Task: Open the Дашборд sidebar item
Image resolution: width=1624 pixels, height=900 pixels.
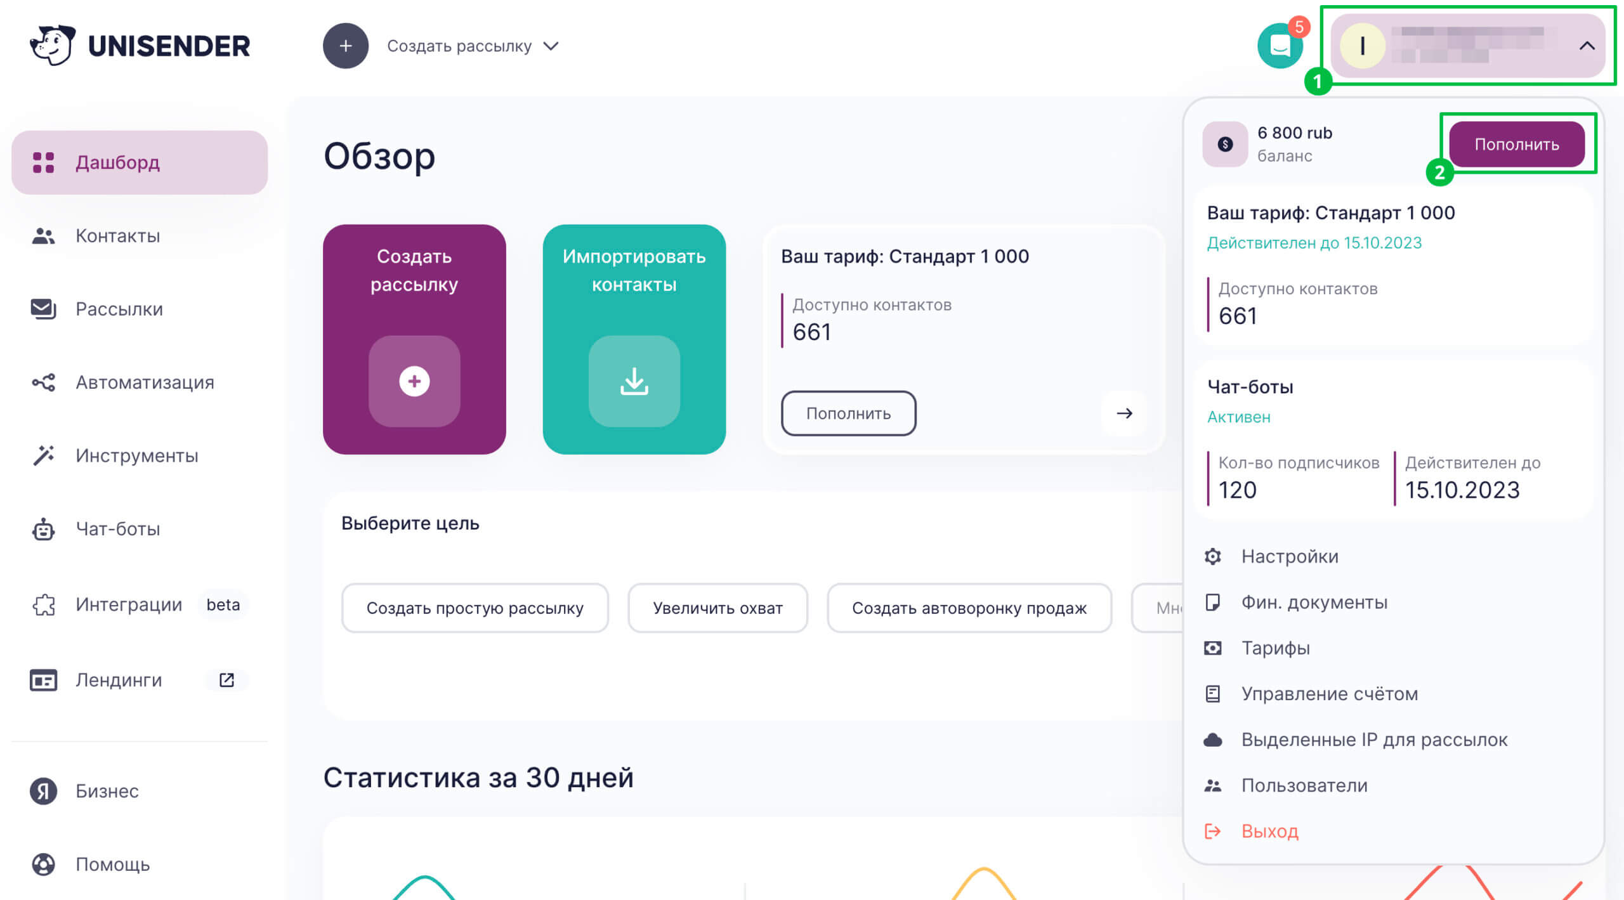Action: coord(140,162)
